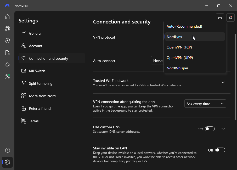Viewport: 237px width, 170px height.
Task: Open the Dark Web Monitor radar icon
Action: (x=7, y=77)
